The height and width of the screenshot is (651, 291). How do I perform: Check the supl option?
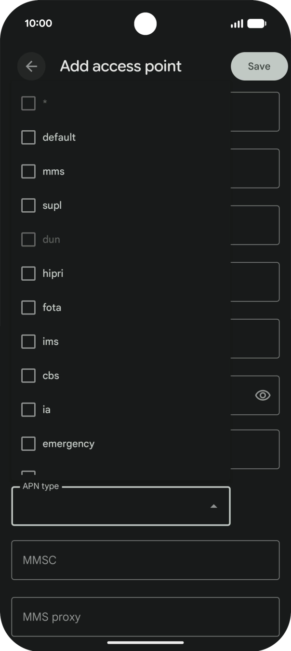tap(28, 205)
